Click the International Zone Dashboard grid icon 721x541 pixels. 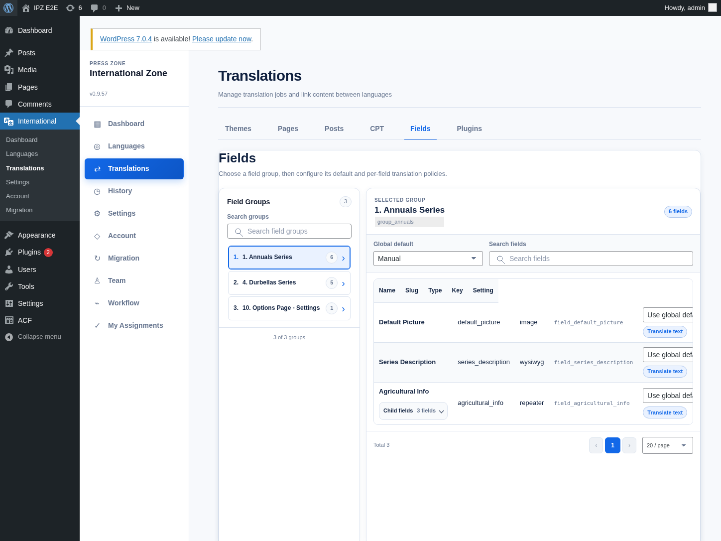[x=97, y=124]
